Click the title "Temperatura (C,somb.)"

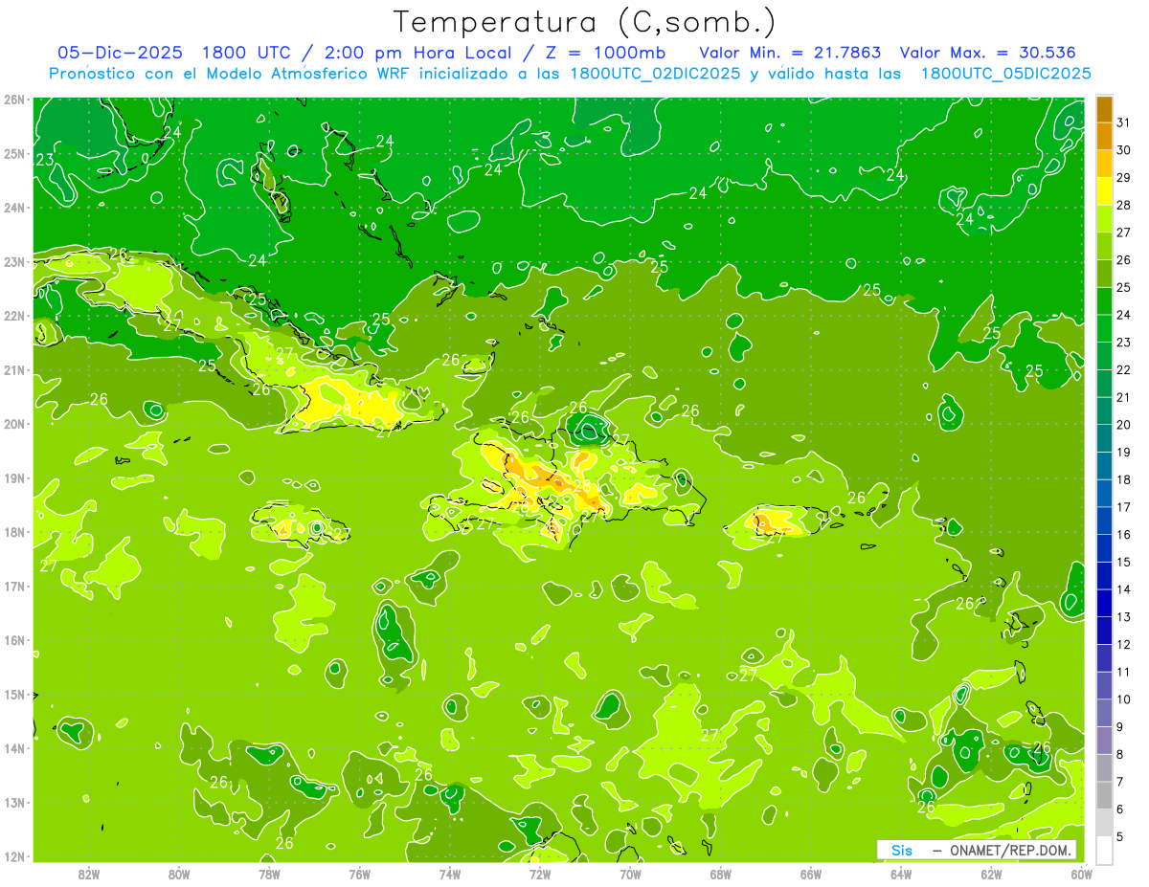click(585, 22)
